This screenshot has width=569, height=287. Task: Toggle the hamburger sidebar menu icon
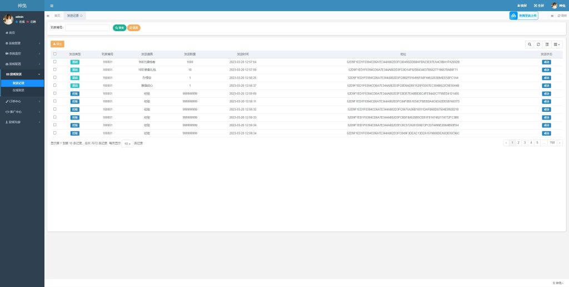[x=52, y=6]
